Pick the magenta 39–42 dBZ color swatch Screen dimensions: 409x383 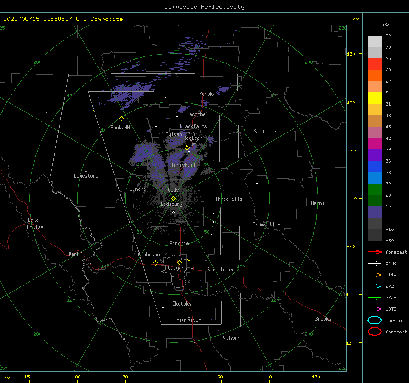pos(374,144)
